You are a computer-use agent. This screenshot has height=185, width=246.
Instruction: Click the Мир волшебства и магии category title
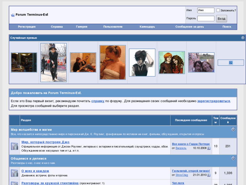[31, 130]
